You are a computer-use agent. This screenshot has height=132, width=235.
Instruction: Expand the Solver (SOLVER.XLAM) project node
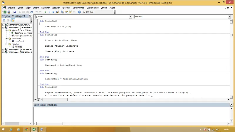click(3, 25)
